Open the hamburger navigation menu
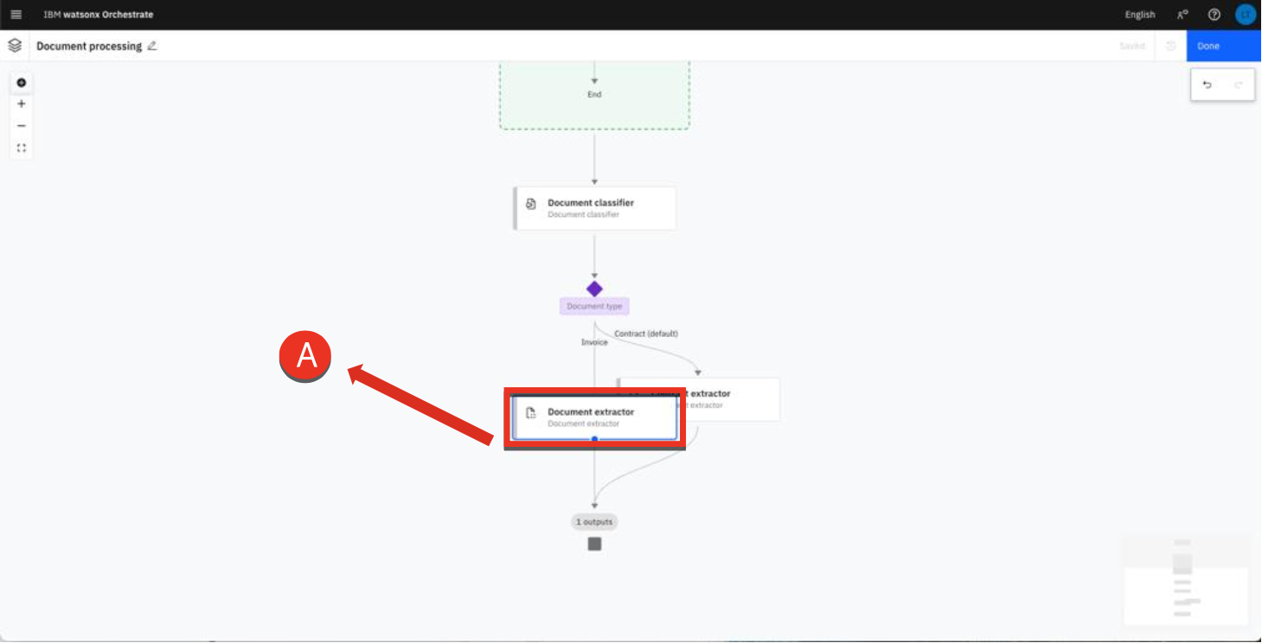The width and height of the screenshot is (1262, 643). click(16, 15)
